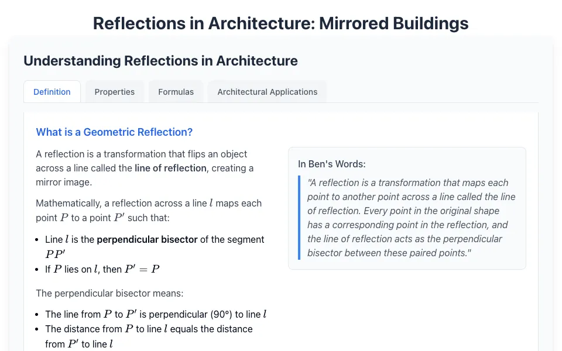Click the paragraph starting A reflection is a transformation

click(x=145, y=168)
